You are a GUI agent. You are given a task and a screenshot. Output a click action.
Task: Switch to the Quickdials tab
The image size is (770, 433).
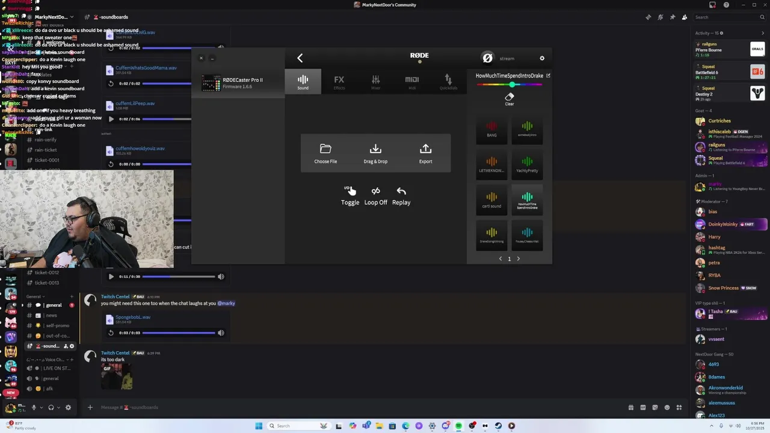[x=448, y=82]
